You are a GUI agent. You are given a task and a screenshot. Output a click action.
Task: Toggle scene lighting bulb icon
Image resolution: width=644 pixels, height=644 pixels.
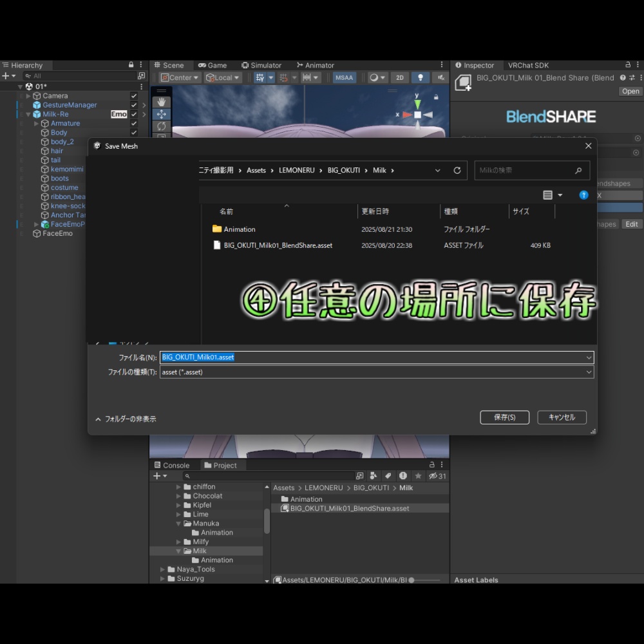420,78
